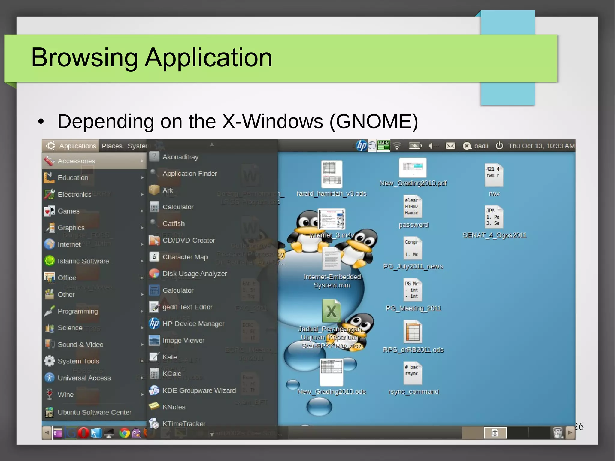Click the KTimeTracker icon
The height and width of the screenshot is (461, 615).
154,423
